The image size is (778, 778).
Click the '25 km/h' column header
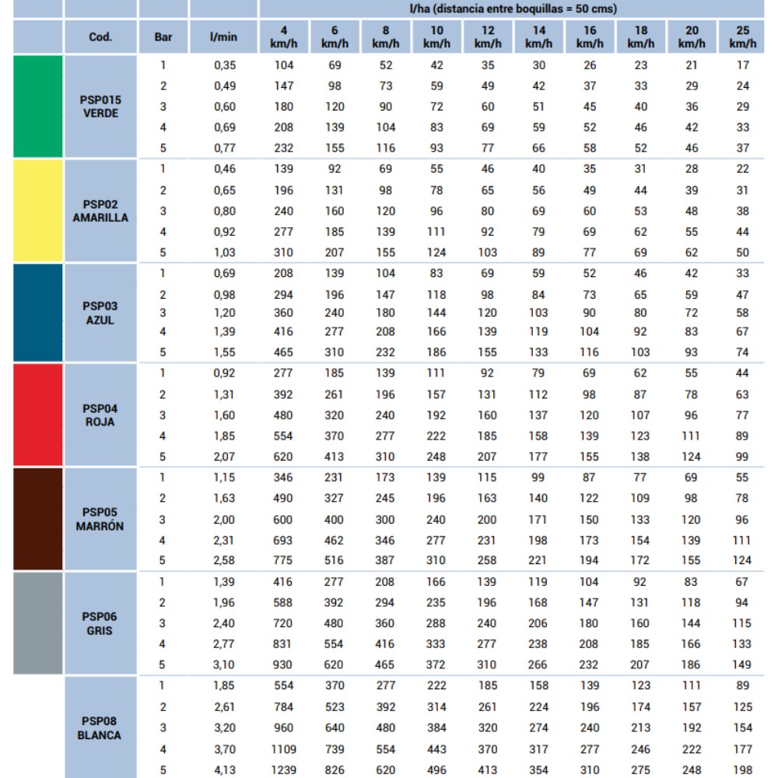click(743, 37)
